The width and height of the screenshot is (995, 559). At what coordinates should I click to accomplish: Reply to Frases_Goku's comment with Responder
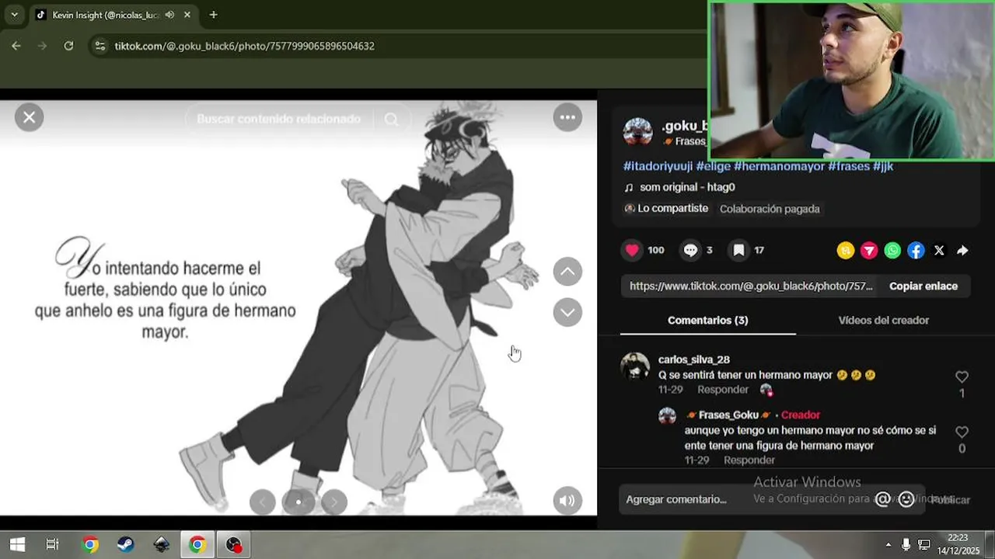749,460
